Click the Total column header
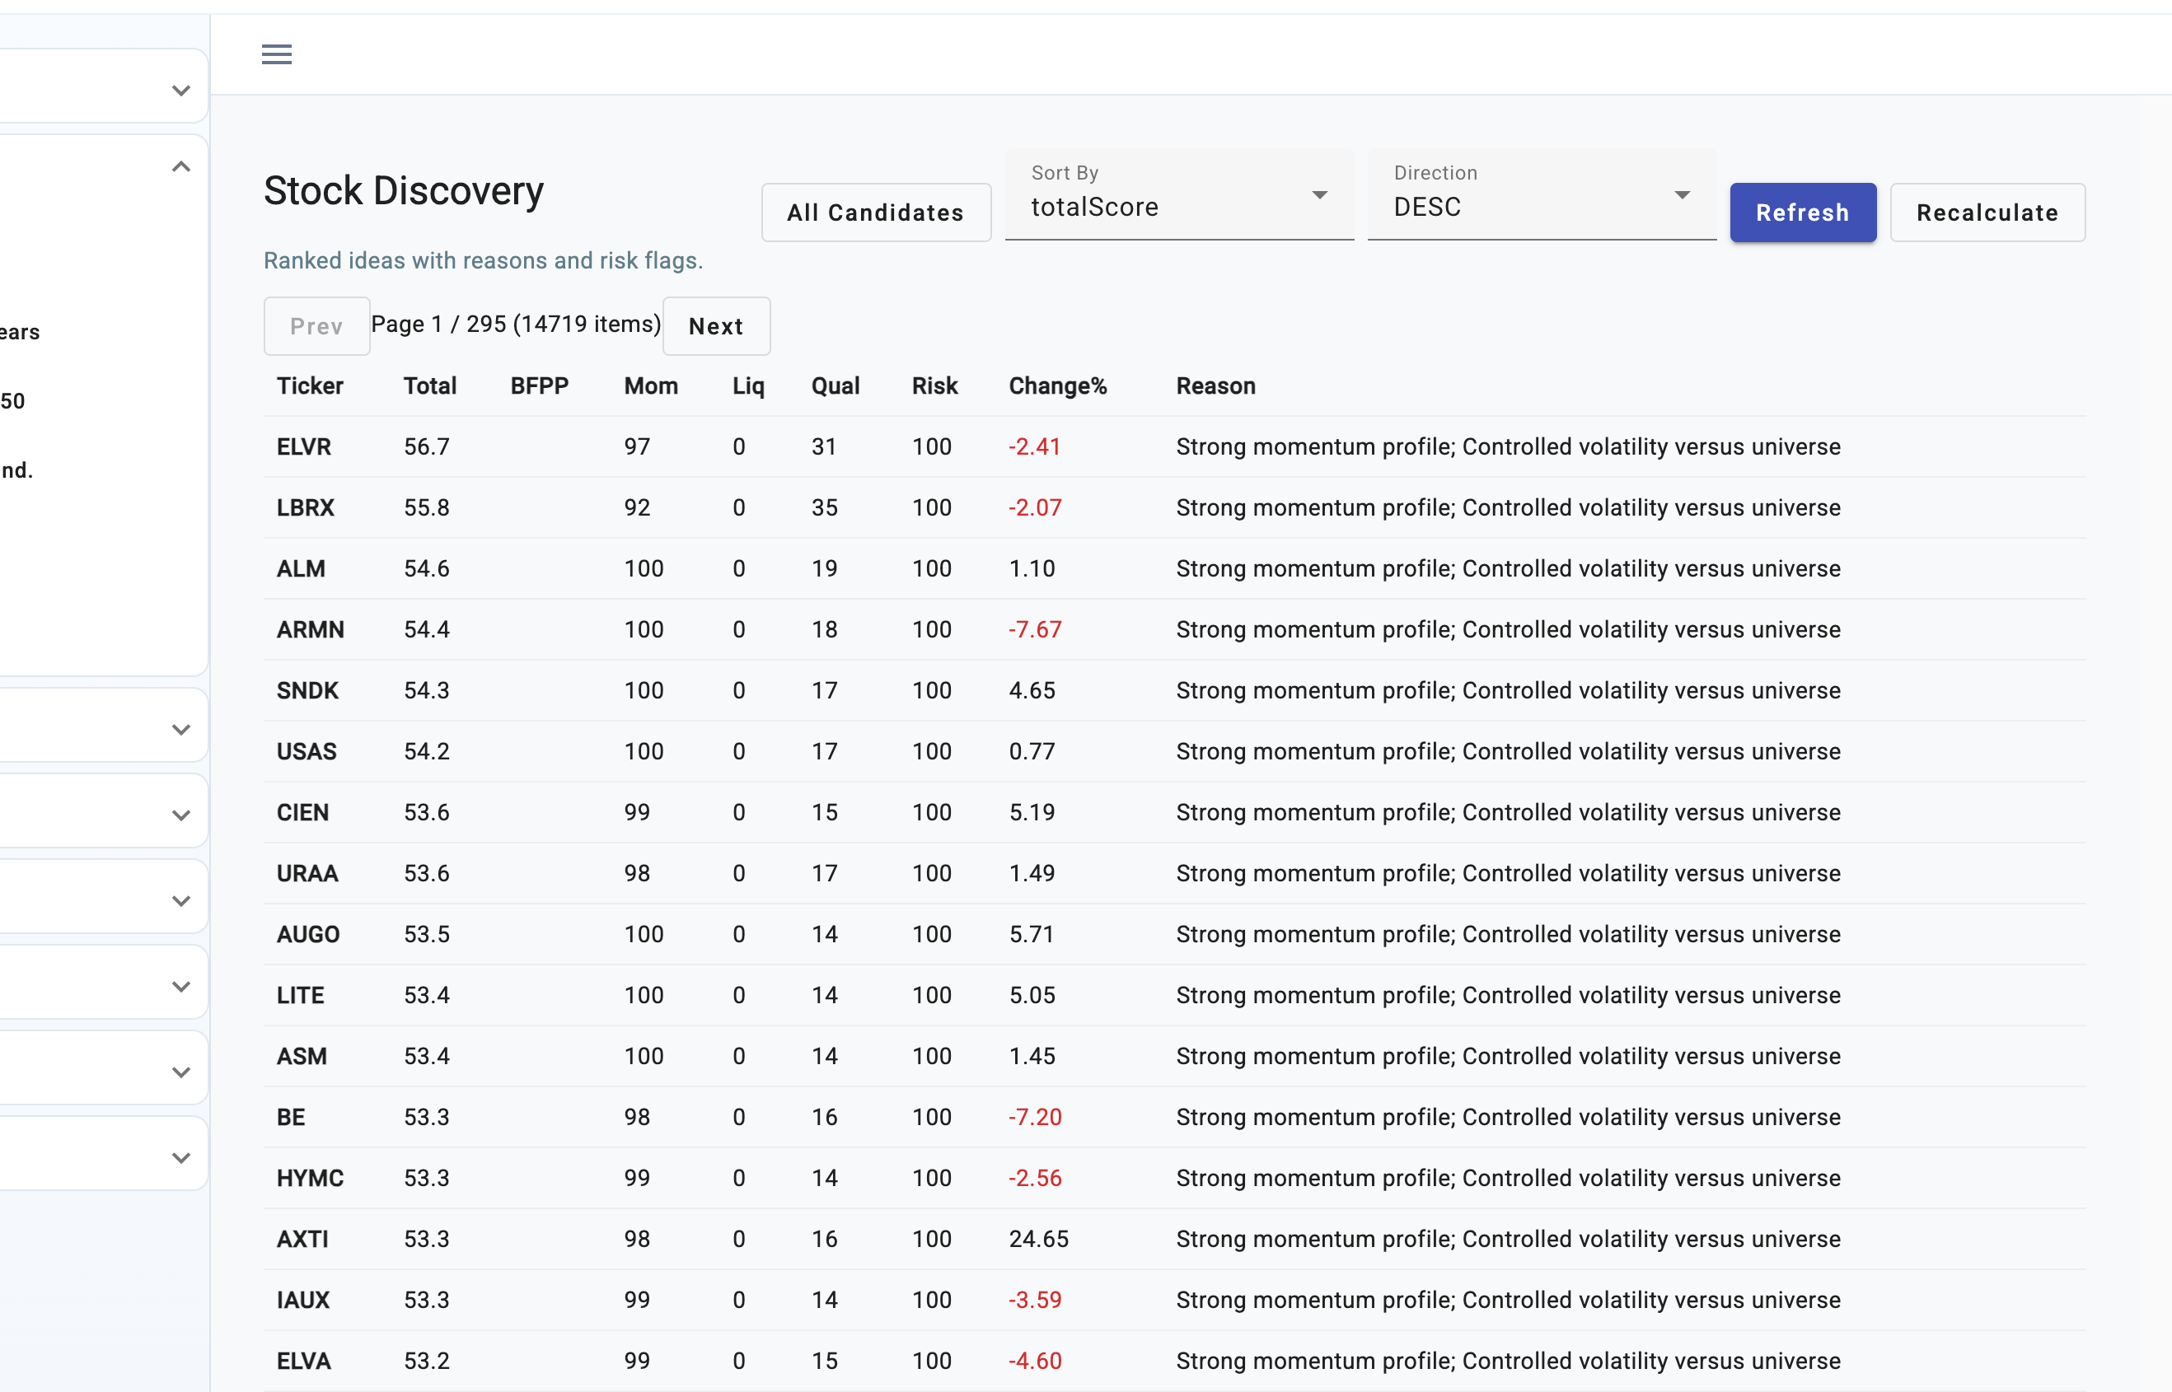2172x1392 pixels. click(429, 386)
